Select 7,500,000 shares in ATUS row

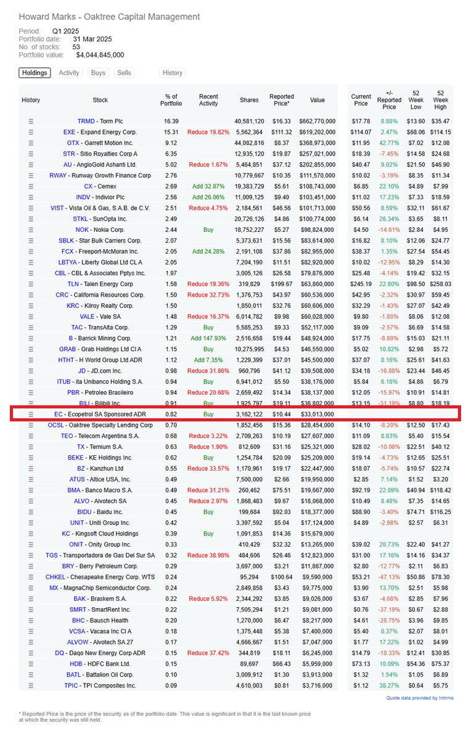(250, 479)
